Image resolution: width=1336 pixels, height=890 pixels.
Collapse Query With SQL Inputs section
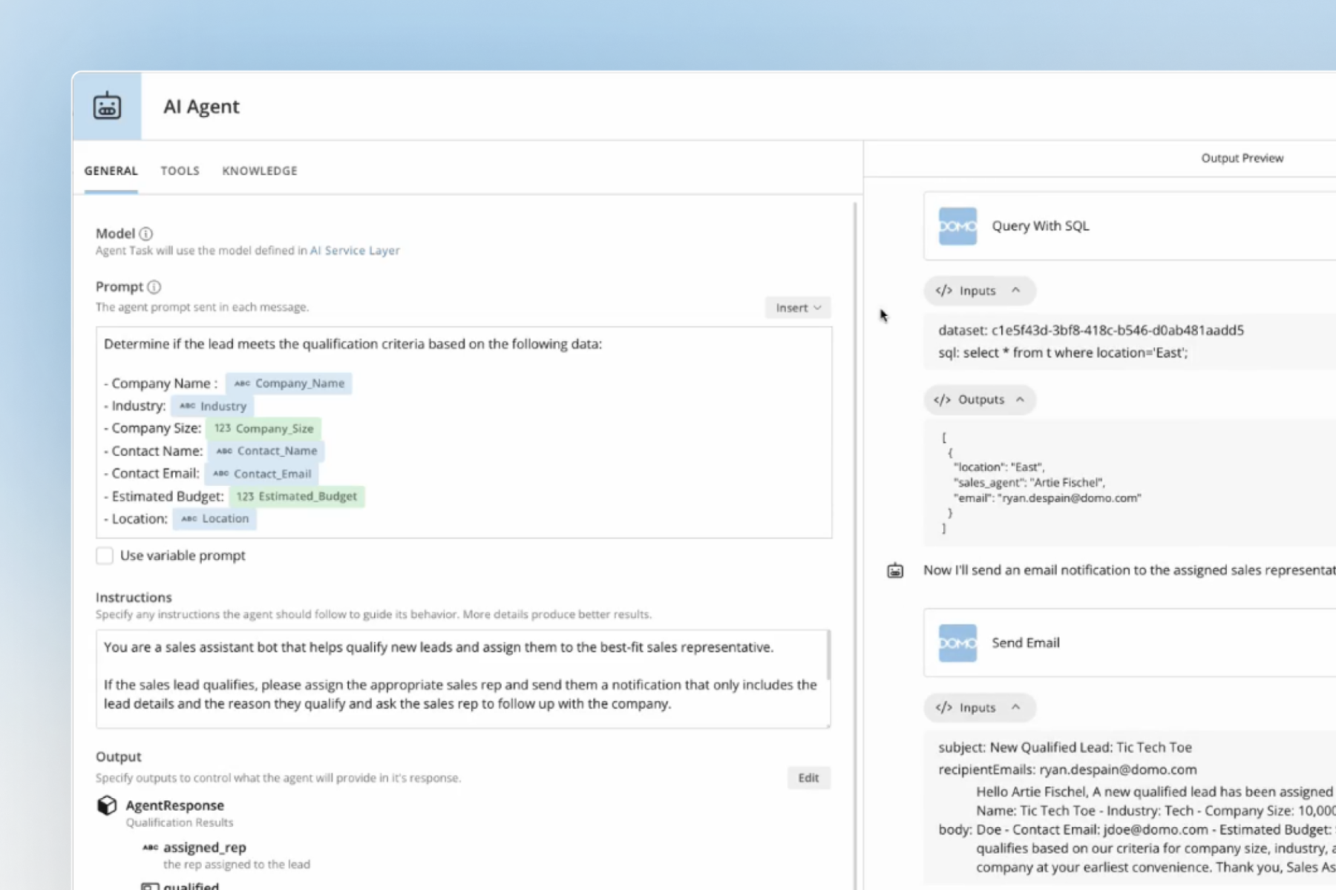979,291
